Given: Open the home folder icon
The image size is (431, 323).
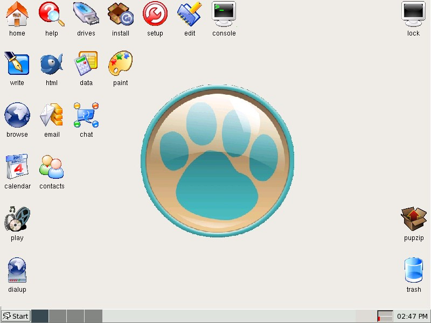Looking at the screenshot, I should click(x=17, y=15).
